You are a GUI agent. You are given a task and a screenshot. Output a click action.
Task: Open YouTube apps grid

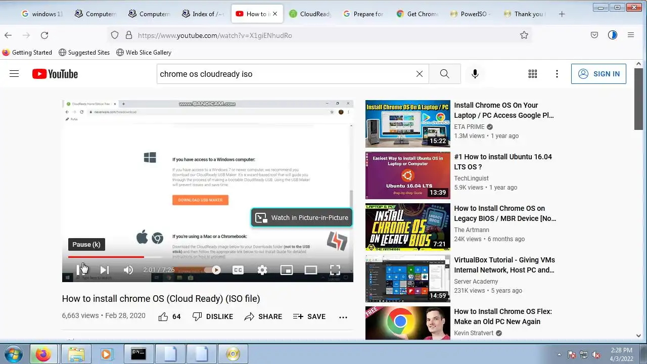pyautogui.click(x=533, y=74)
